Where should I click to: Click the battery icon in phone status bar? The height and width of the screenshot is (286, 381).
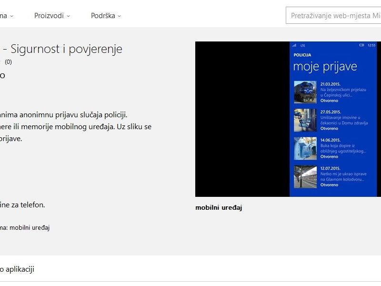[361, 45]
